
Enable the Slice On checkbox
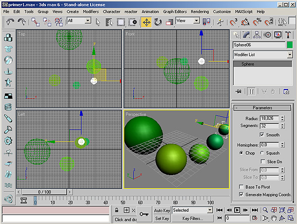pyautogui.click(x=262, y=162)
